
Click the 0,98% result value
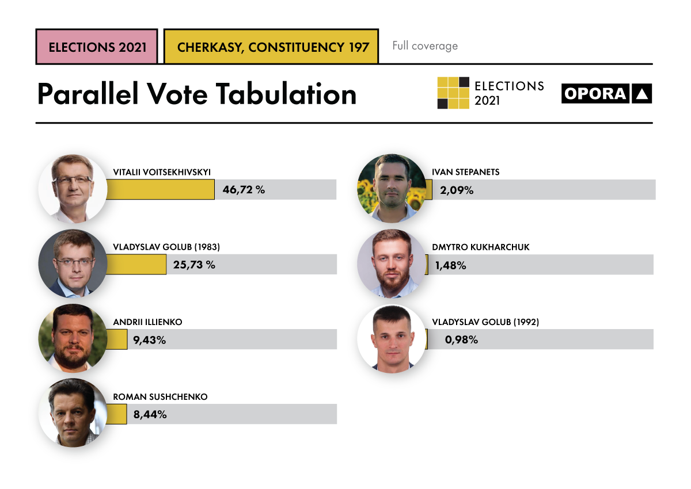tap(461, 339)
